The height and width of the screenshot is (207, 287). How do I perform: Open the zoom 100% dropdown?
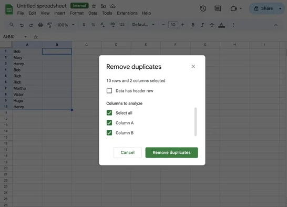click(x=66, y=25)
